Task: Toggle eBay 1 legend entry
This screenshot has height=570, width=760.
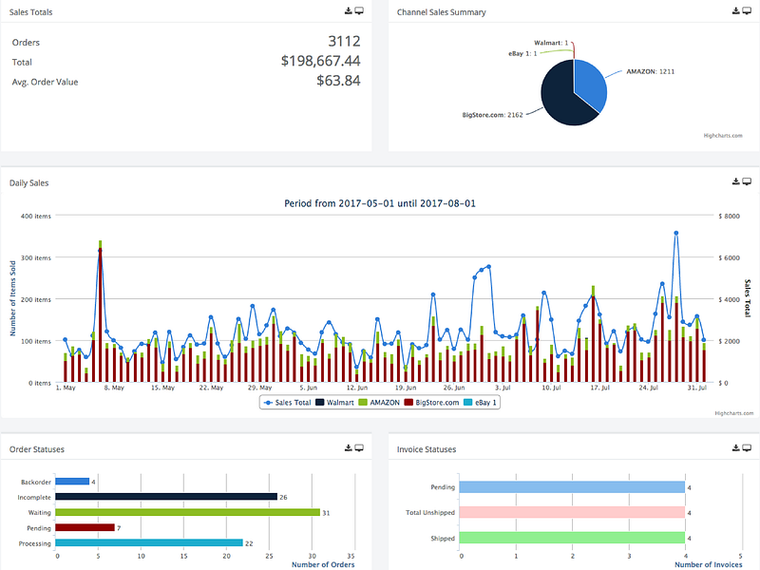Action: pyautogui.click(x=484, y=403)
